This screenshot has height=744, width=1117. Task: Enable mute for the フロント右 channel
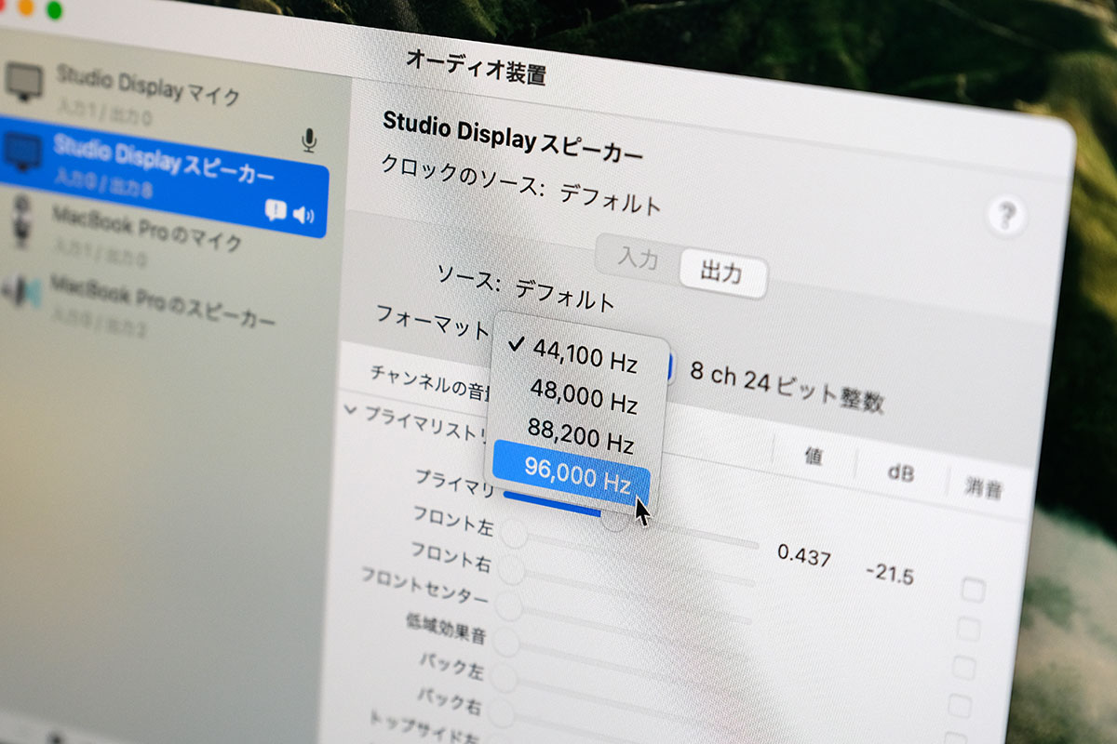coord(963,668)
